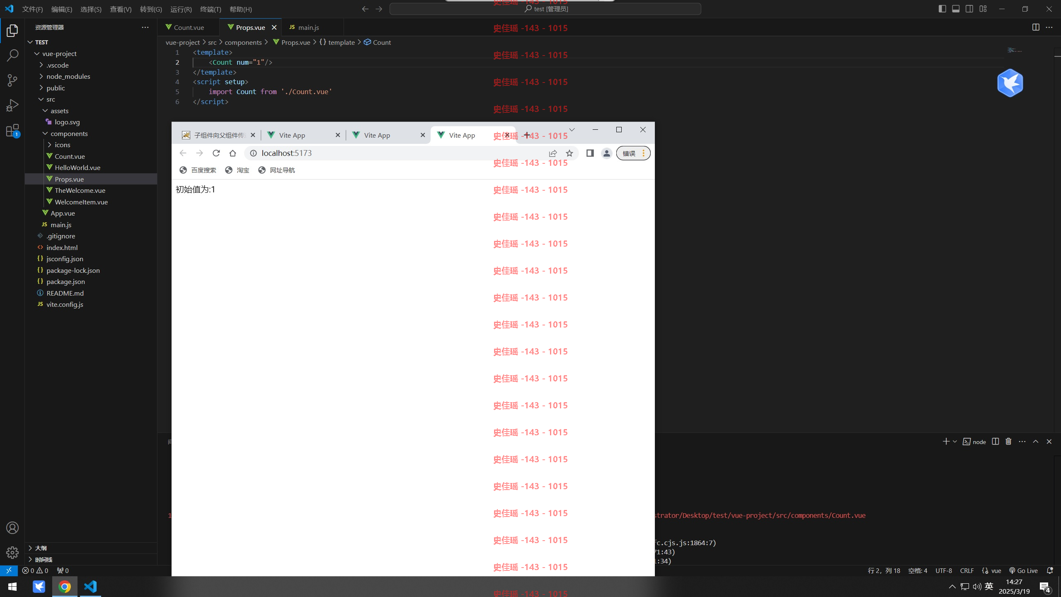Click the floating blue bird icon
The height and width of the screenshot is (597, 1061).
tap(1010, 83)
